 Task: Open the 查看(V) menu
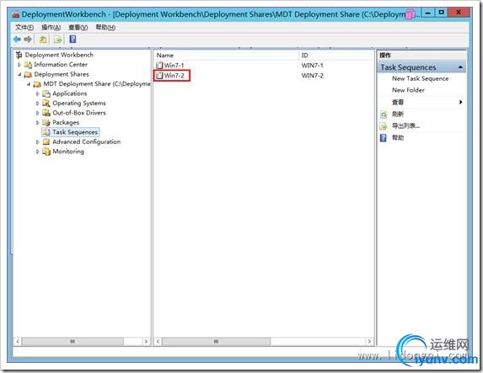(x=78, y=28)
